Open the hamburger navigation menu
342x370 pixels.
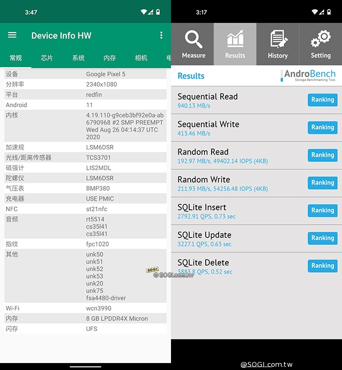click(x=12, y=35)
